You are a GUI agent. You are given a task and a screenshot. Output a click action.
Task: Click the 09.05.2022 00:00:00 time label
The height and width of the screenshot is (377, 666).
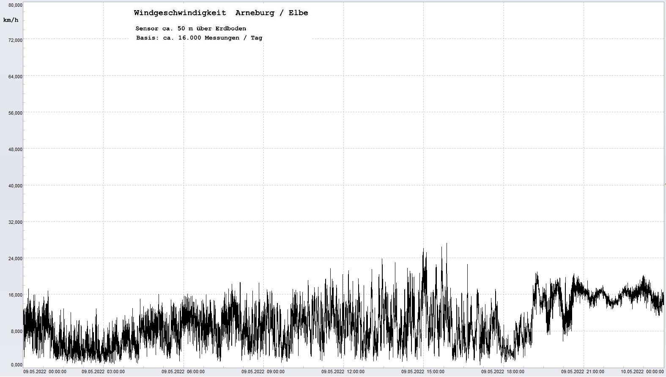(45, 372)
